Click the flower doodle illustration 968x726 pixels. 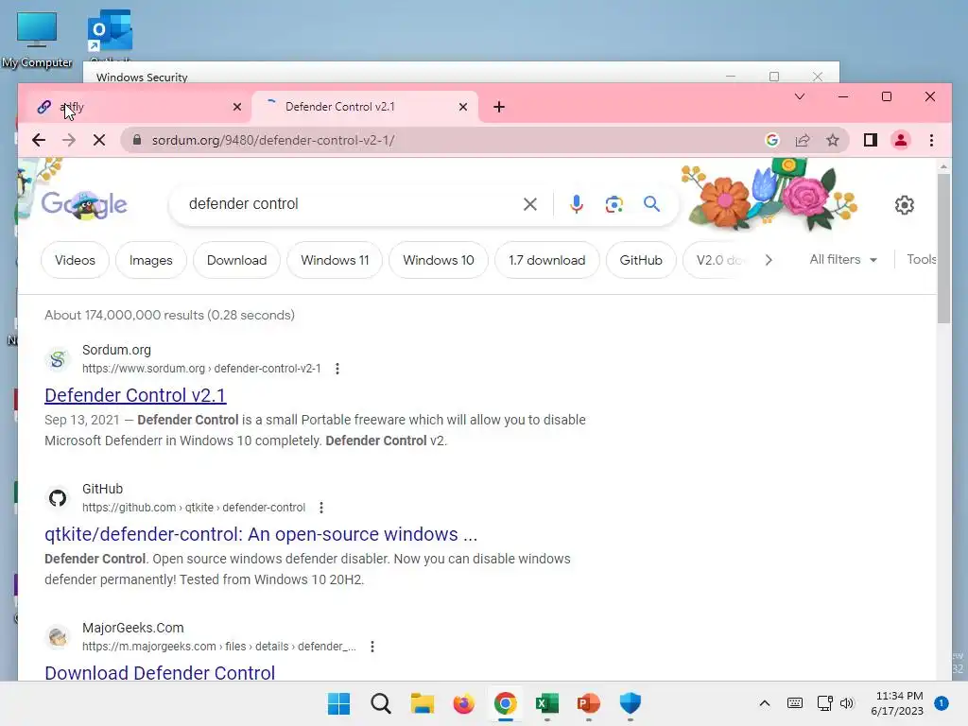point(769,194)
